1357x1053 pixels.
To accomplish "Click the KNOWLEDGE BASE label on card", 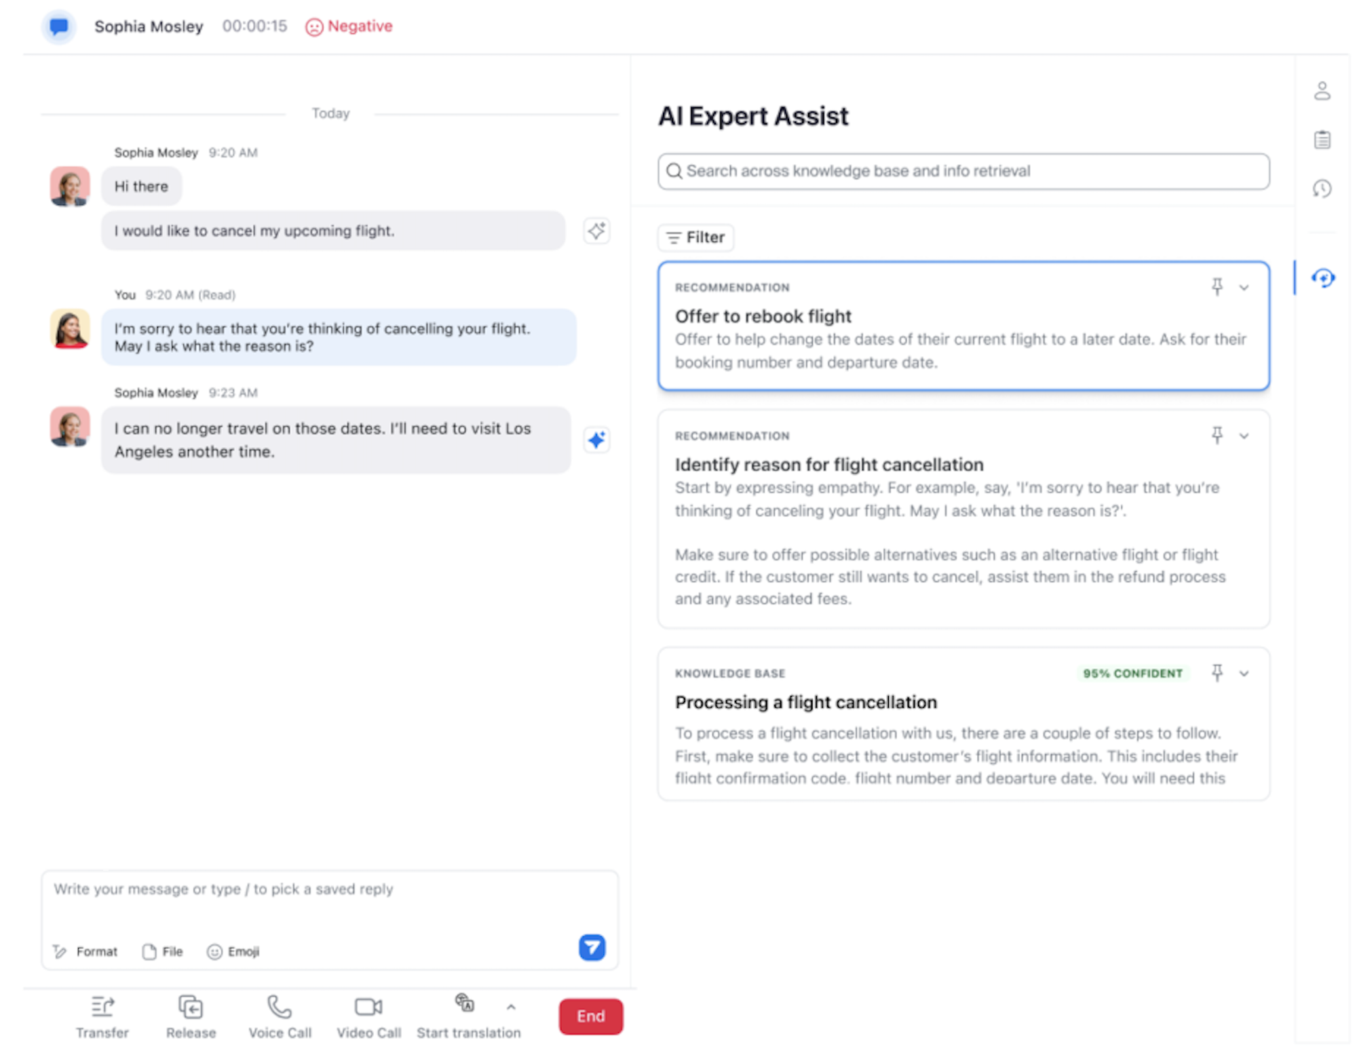I will pos(730,673).
